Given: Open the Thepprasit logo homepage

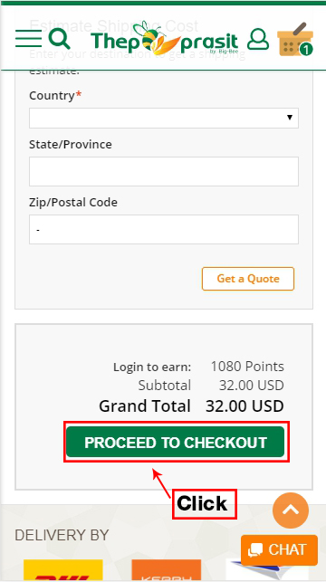Looking at the screenshot, I should click(x=164, y=39).
